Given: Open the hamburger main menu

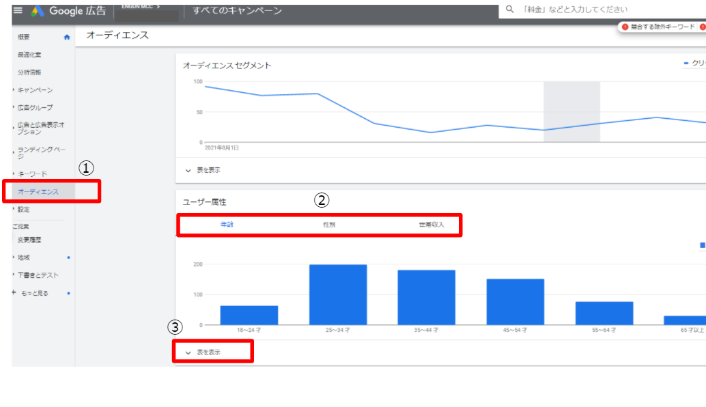Looking at the screenshot, I should point(18,10).
